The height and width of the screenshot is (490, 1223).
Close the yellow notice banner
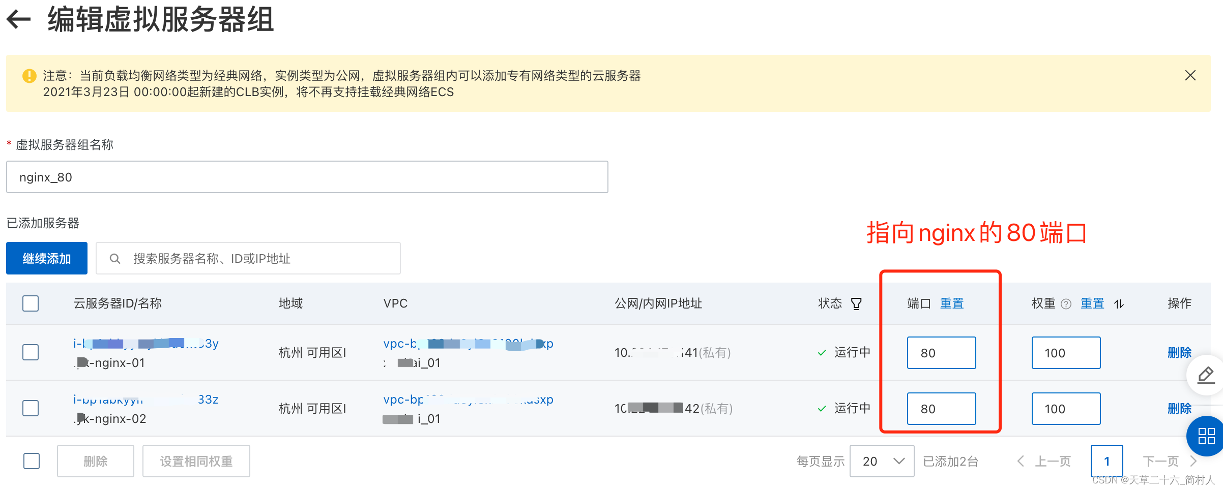(1190, 75)
